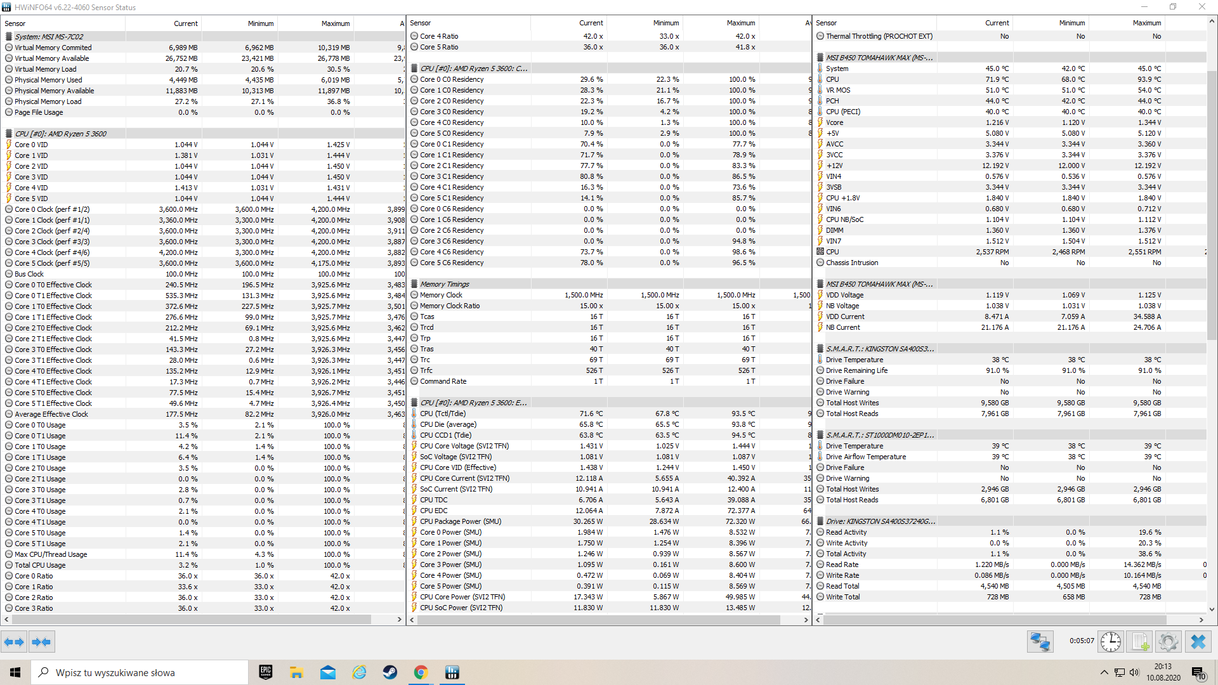Click the Sensor column header in middle panel
This screenshot has height=685, width=1218.
point(468,23)
